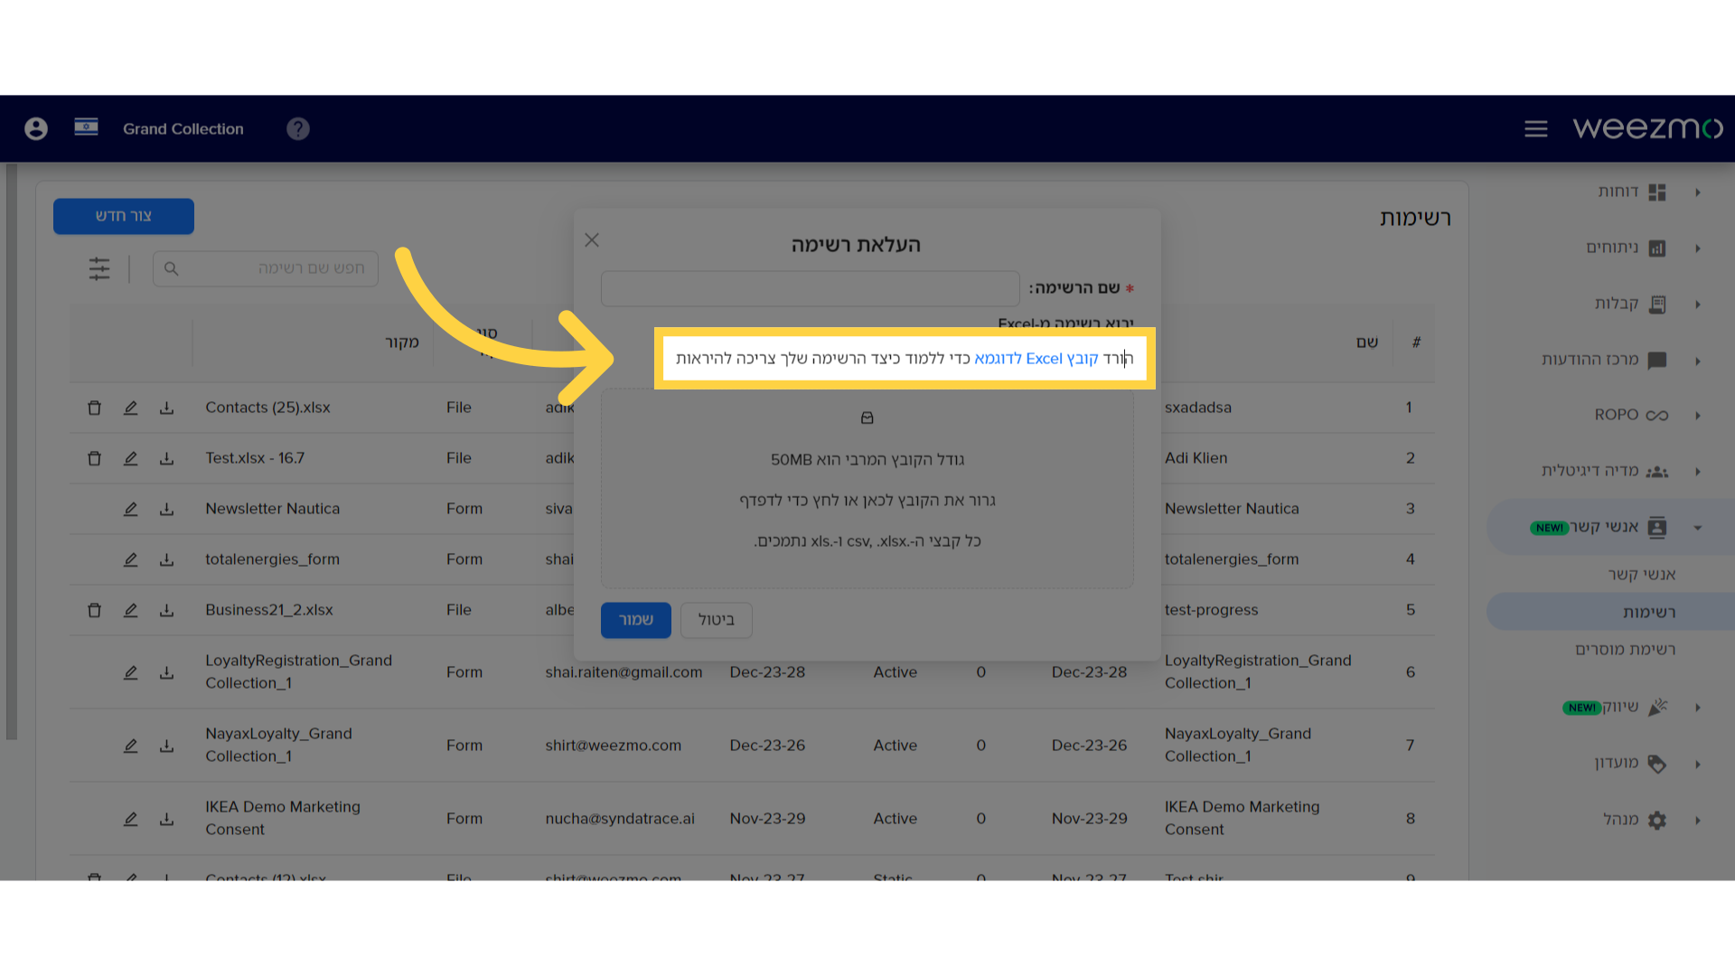Download the IKEA Demo Marketing Consent list
1735x976 pixels.
(166, 819)
